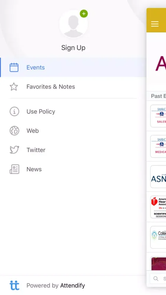166x295 pixels.
Task: Select the Events calendar icon
Action: coord(14,67)
